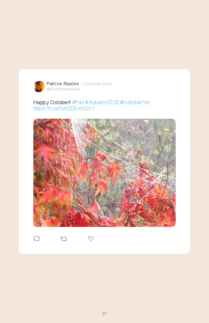Open the @Patricetraveler handle

pos(64,89)
